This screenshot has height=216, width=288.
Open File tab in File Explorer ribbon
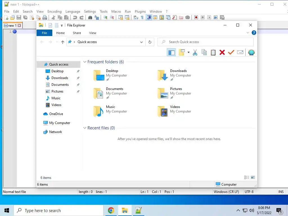pyautogui.click(x=44, y=33)
